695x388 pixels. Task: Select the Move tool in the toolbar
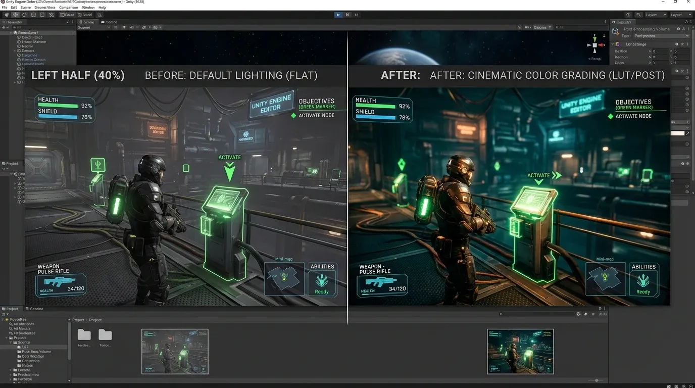[x=15, y=15]
